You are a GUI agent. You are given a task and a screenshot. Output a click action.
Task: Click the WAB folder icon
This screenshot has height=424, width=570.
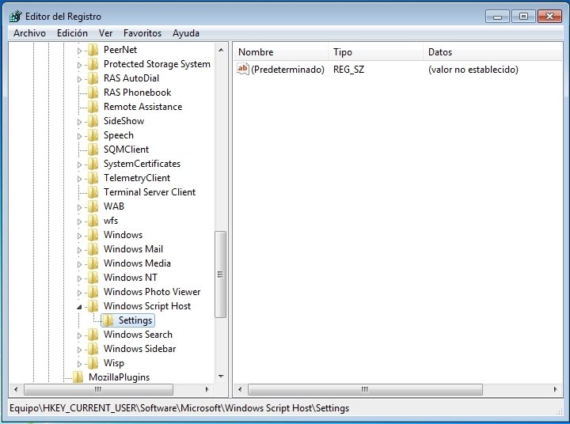click(93, 206)
